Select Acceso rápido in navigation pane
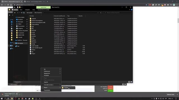The image size is (179, 100). [21, 17]
